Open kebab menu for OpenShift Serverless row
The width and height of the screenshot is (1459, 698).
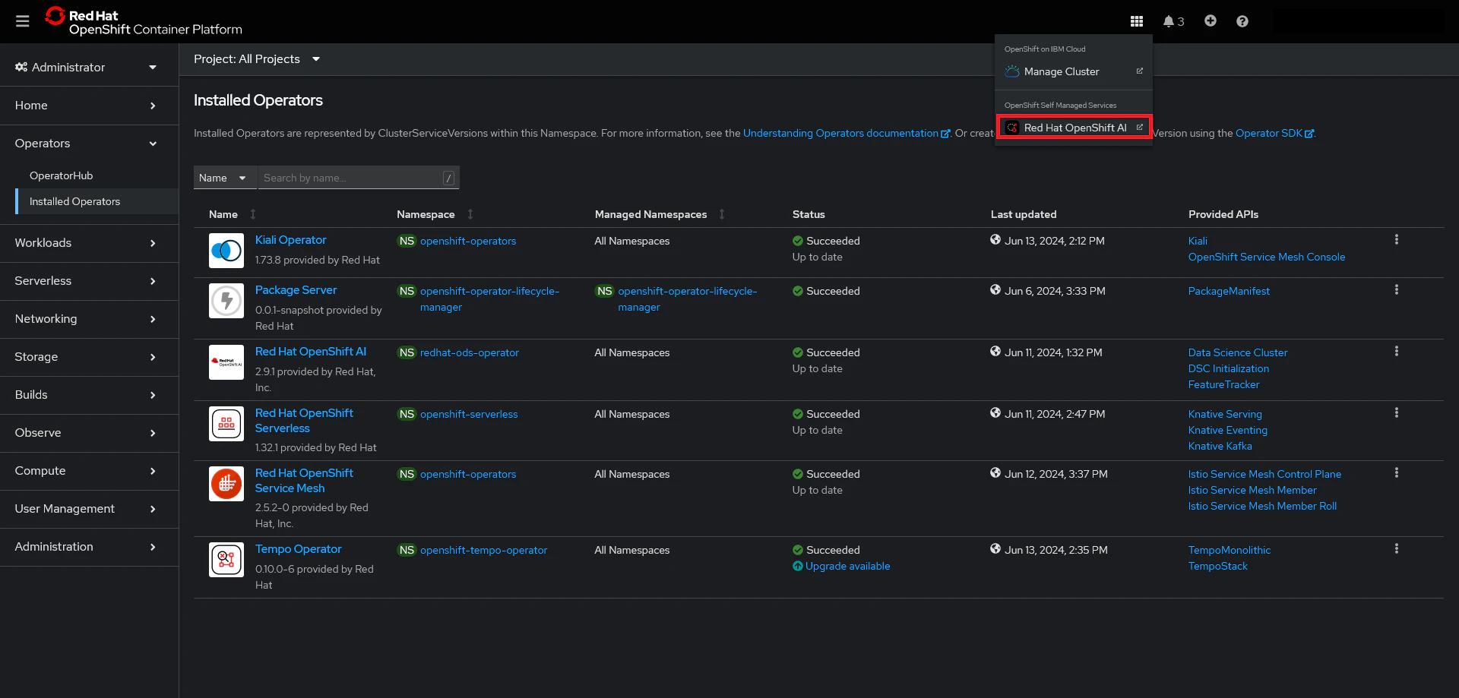tap(1397, 413)
